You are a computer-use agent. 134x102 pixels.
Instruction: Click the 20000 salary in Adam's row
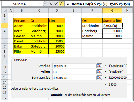57,26
